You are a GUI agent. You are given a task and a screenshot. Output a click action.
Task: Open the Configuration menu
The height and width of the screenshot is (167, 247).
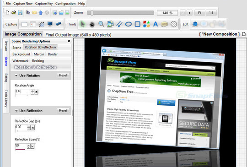coord(65,4)
